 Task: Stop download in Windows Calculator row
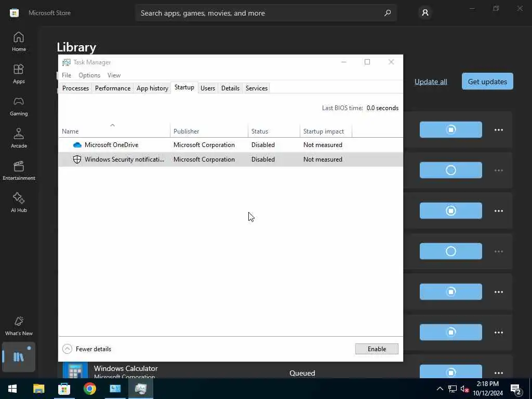[450, 371]
